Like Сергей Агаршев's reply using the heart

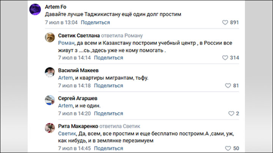click(x=231, y=113)
